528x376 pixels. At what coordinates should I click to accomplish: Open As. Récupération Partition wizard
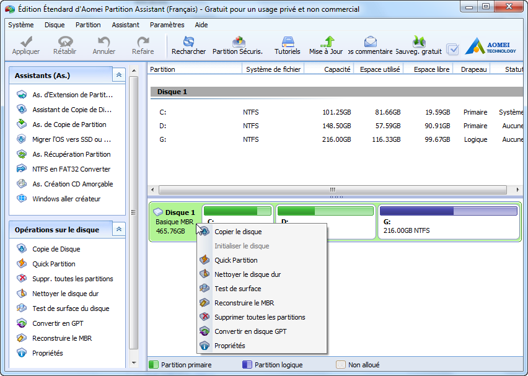(64, 154)
